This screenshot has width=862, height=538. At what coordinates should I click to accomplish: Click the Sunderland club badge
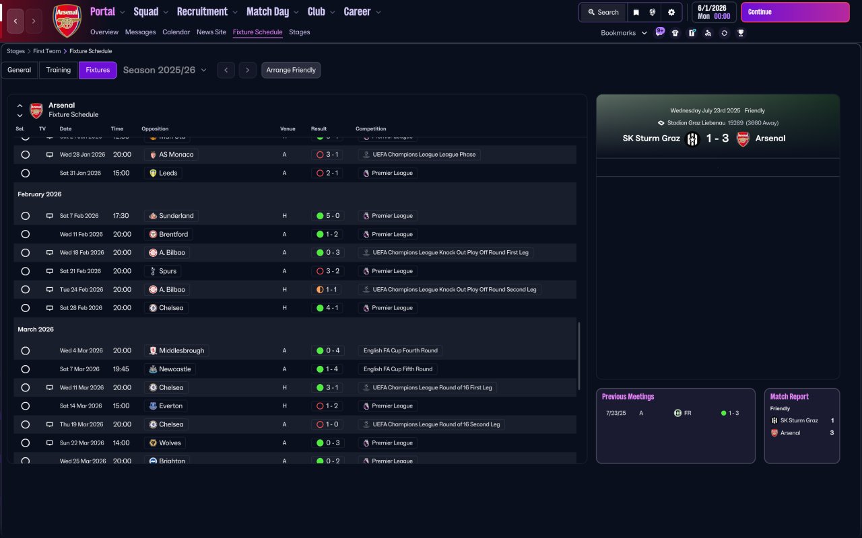click(x=153, y=216)
